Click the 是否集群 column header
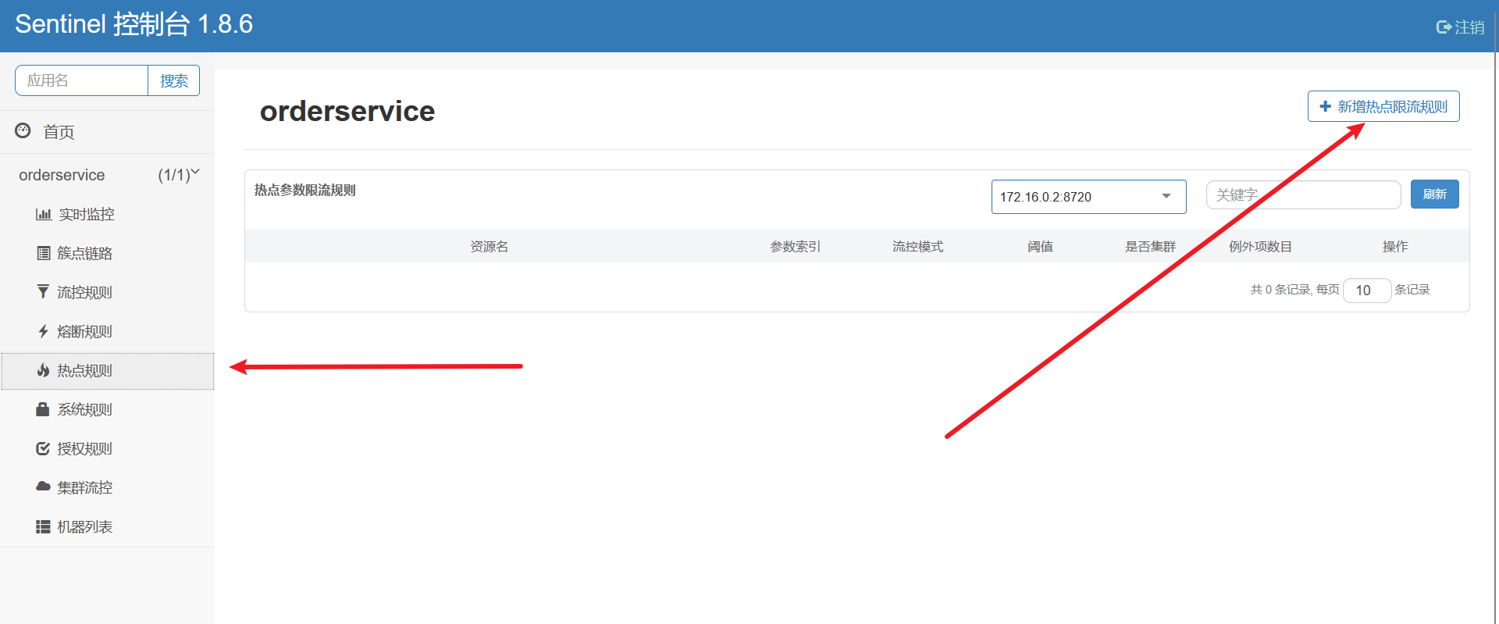This screenshot has width=1499, height=624. (x=1150, y=247)
